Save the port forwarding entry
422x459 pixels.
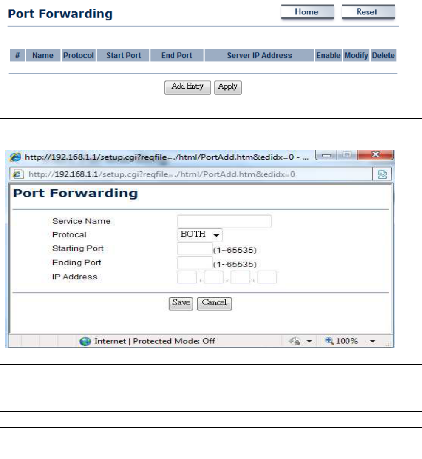click(181, 303)
